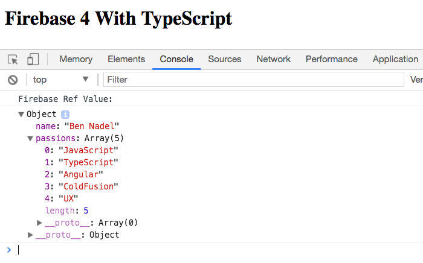Open the Network tab
Screen dimensions: 423x263
pyautogui.click(x=274, y=59)
